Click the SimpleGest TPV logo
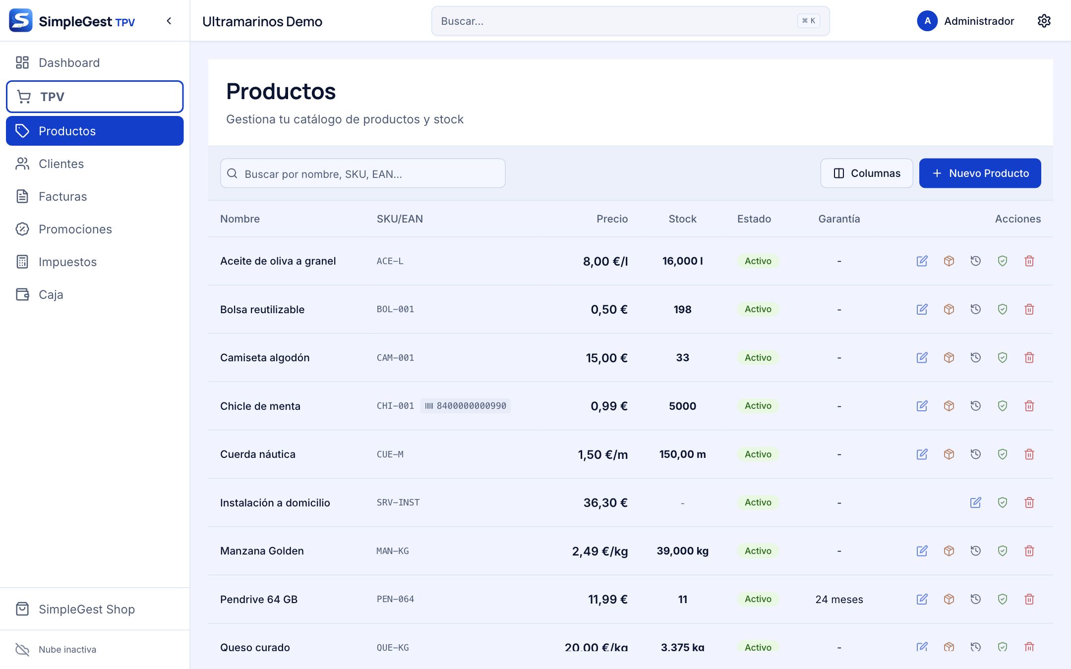This screenshot has height=669, width=1071. click(x=72, y=21)
